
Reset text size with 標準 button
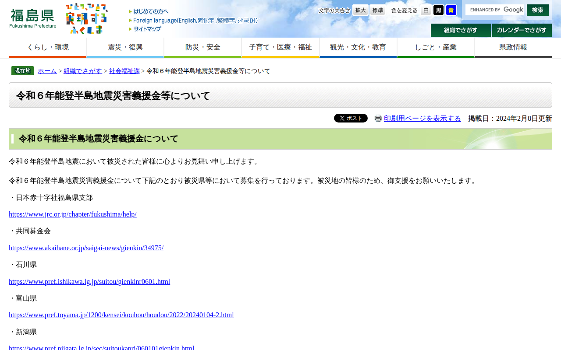pos(377,10)
